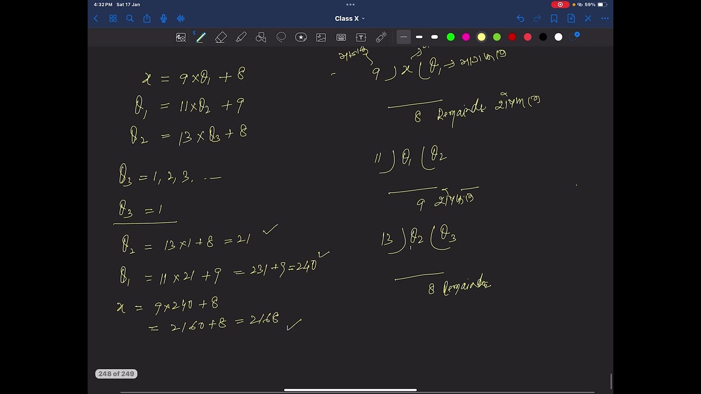Tap the share/export icon
This screenshot has width=701, height=394.
point(147,19)
